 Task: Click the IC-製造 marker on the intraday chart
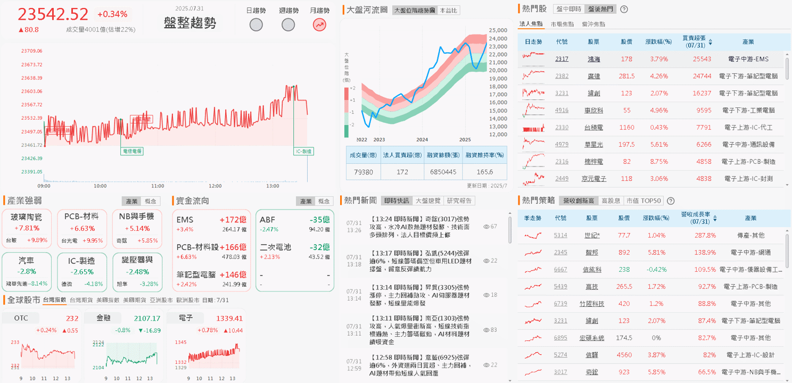click(x=304, y=152)
